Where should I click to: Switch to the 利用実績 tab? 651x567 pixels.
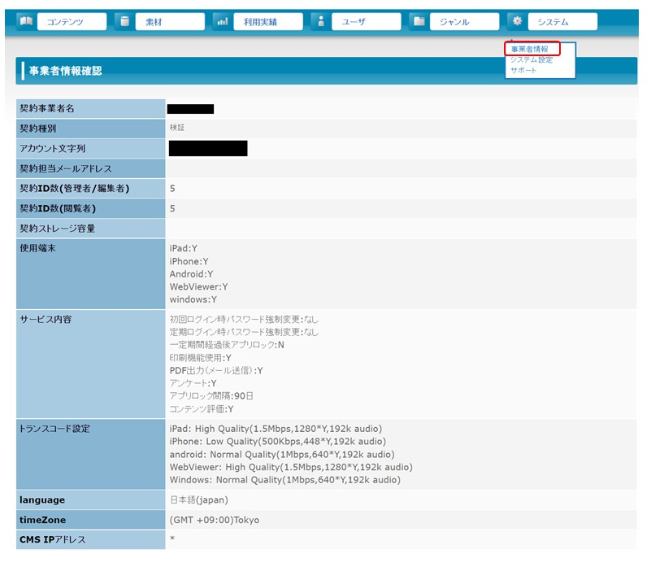click(x=267, y=22)
